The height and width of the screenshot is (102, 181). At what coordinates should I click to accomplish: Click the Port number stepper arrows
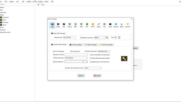coord(119,37)
